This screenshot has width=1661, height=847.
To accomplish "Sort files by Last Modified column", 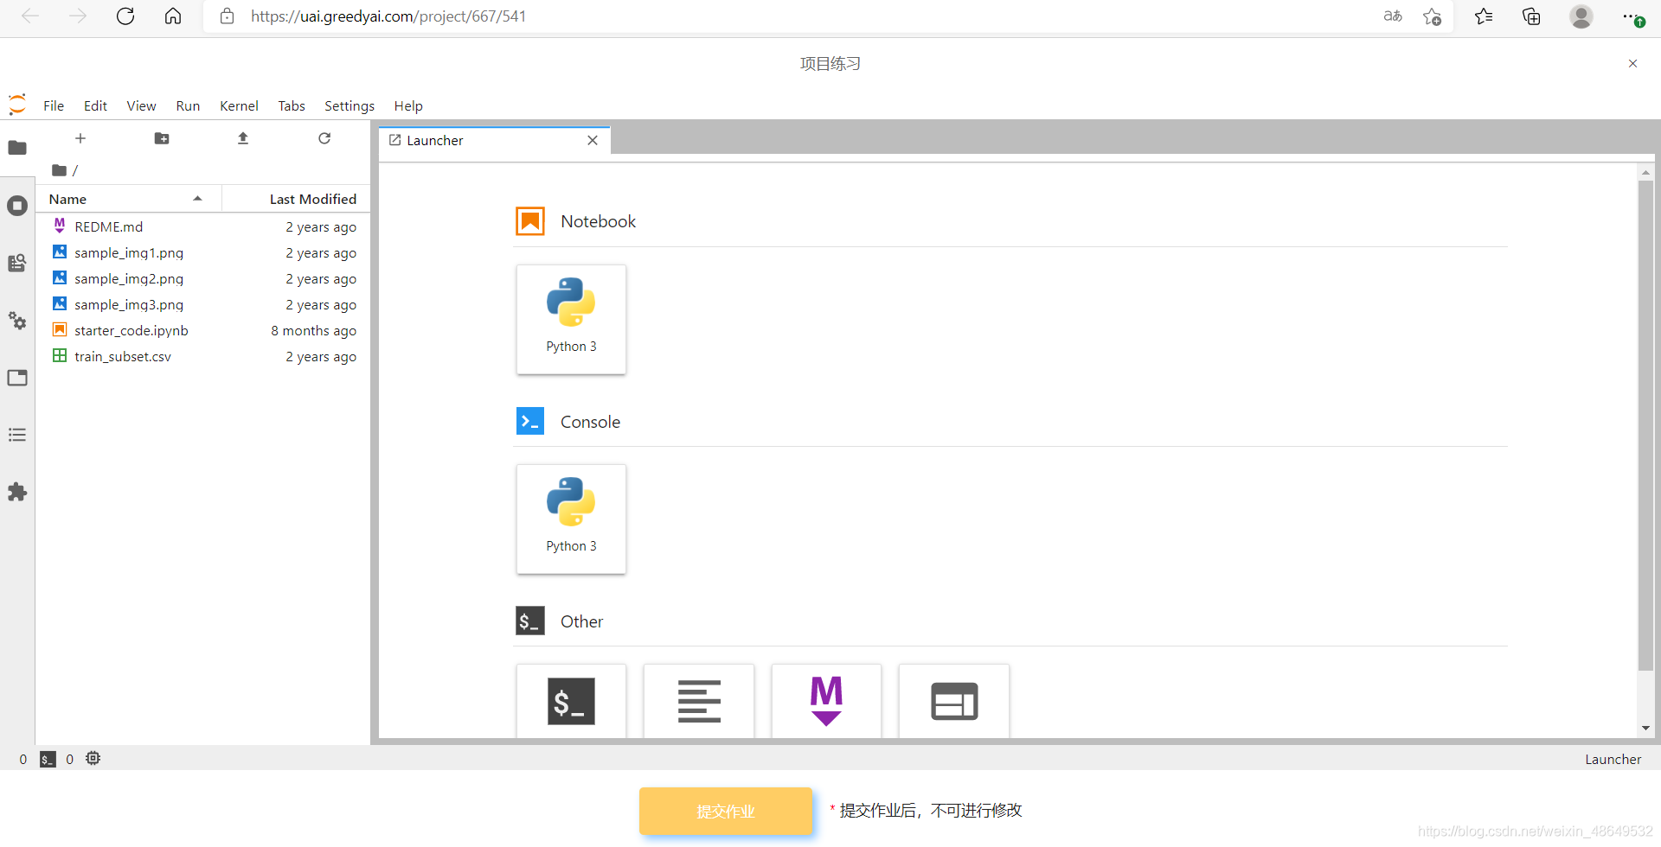I will [x=297, y=199].
